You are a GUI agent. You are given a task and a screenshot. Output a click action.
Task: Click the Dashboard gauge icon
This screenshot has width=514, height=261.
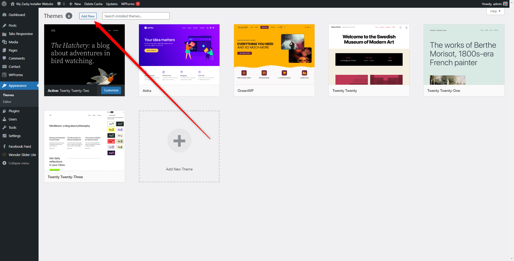pos(4,15)
